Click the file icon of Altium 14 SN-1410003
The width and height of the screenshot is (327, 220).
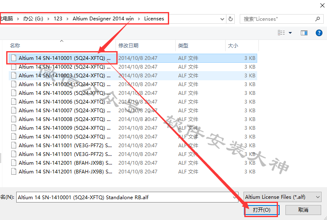point(14,76)
